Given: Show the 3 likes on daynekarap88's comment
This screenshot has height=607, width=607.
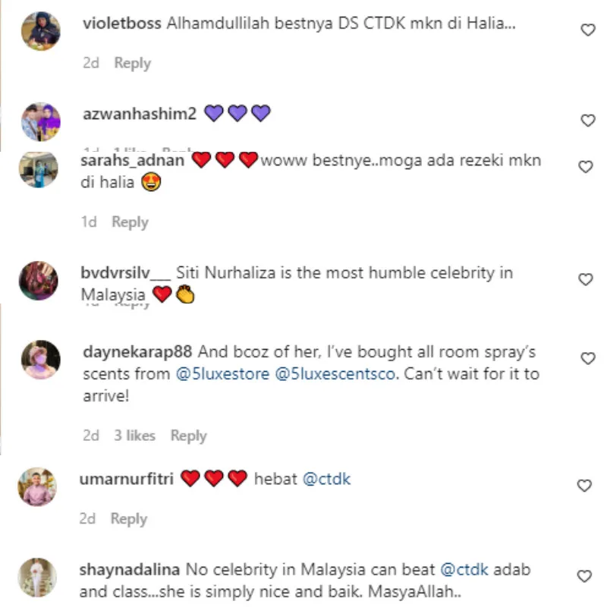Looking at the screenshot, I should point(134,436).
